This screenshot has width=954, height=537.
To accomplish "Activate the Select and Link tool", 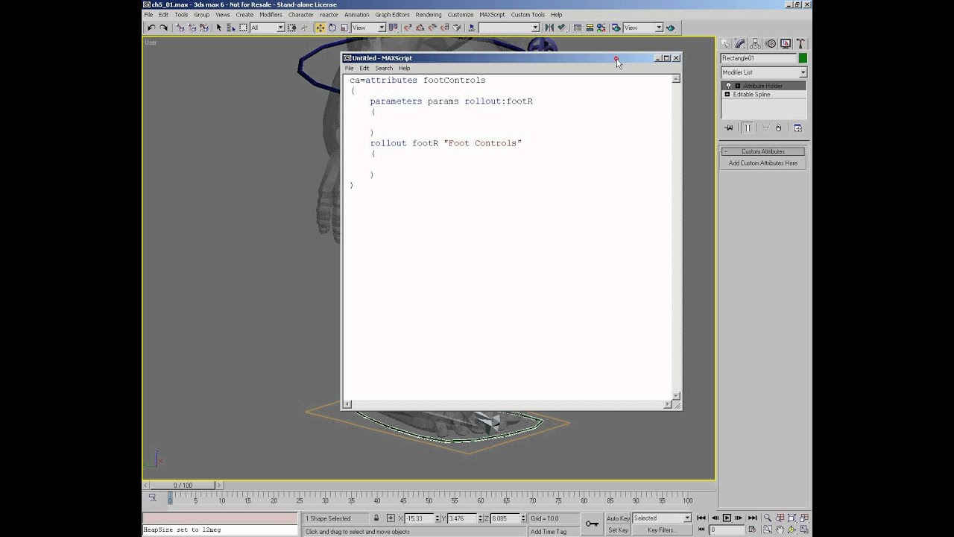I will [180, 28].
